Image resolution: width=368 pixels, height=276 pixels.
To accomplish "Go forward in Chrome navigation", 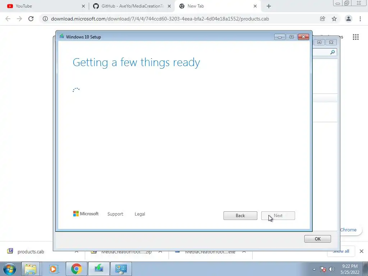I will 19,19.
